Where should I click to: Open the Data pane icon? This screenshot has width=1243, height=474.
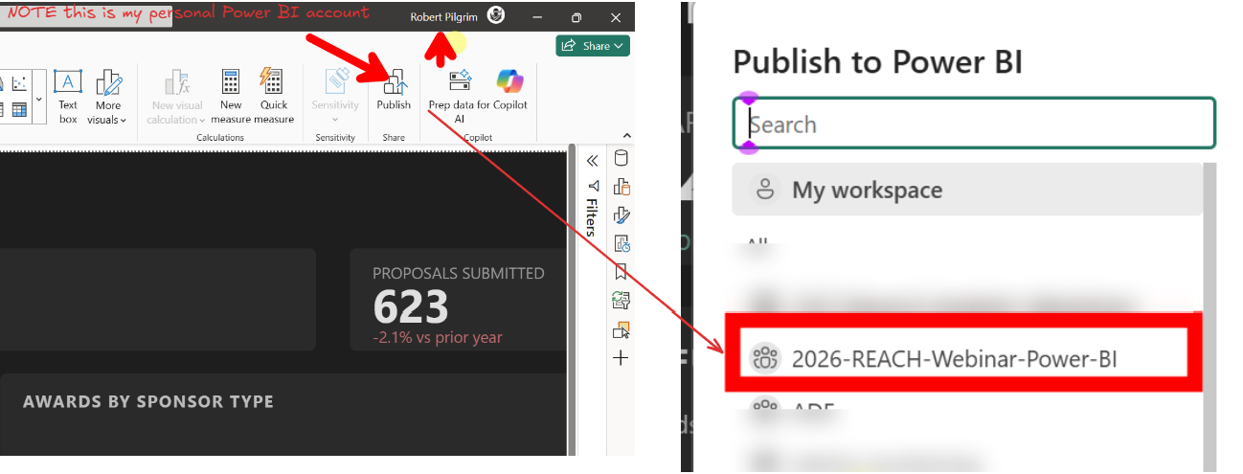click(621, 159)
